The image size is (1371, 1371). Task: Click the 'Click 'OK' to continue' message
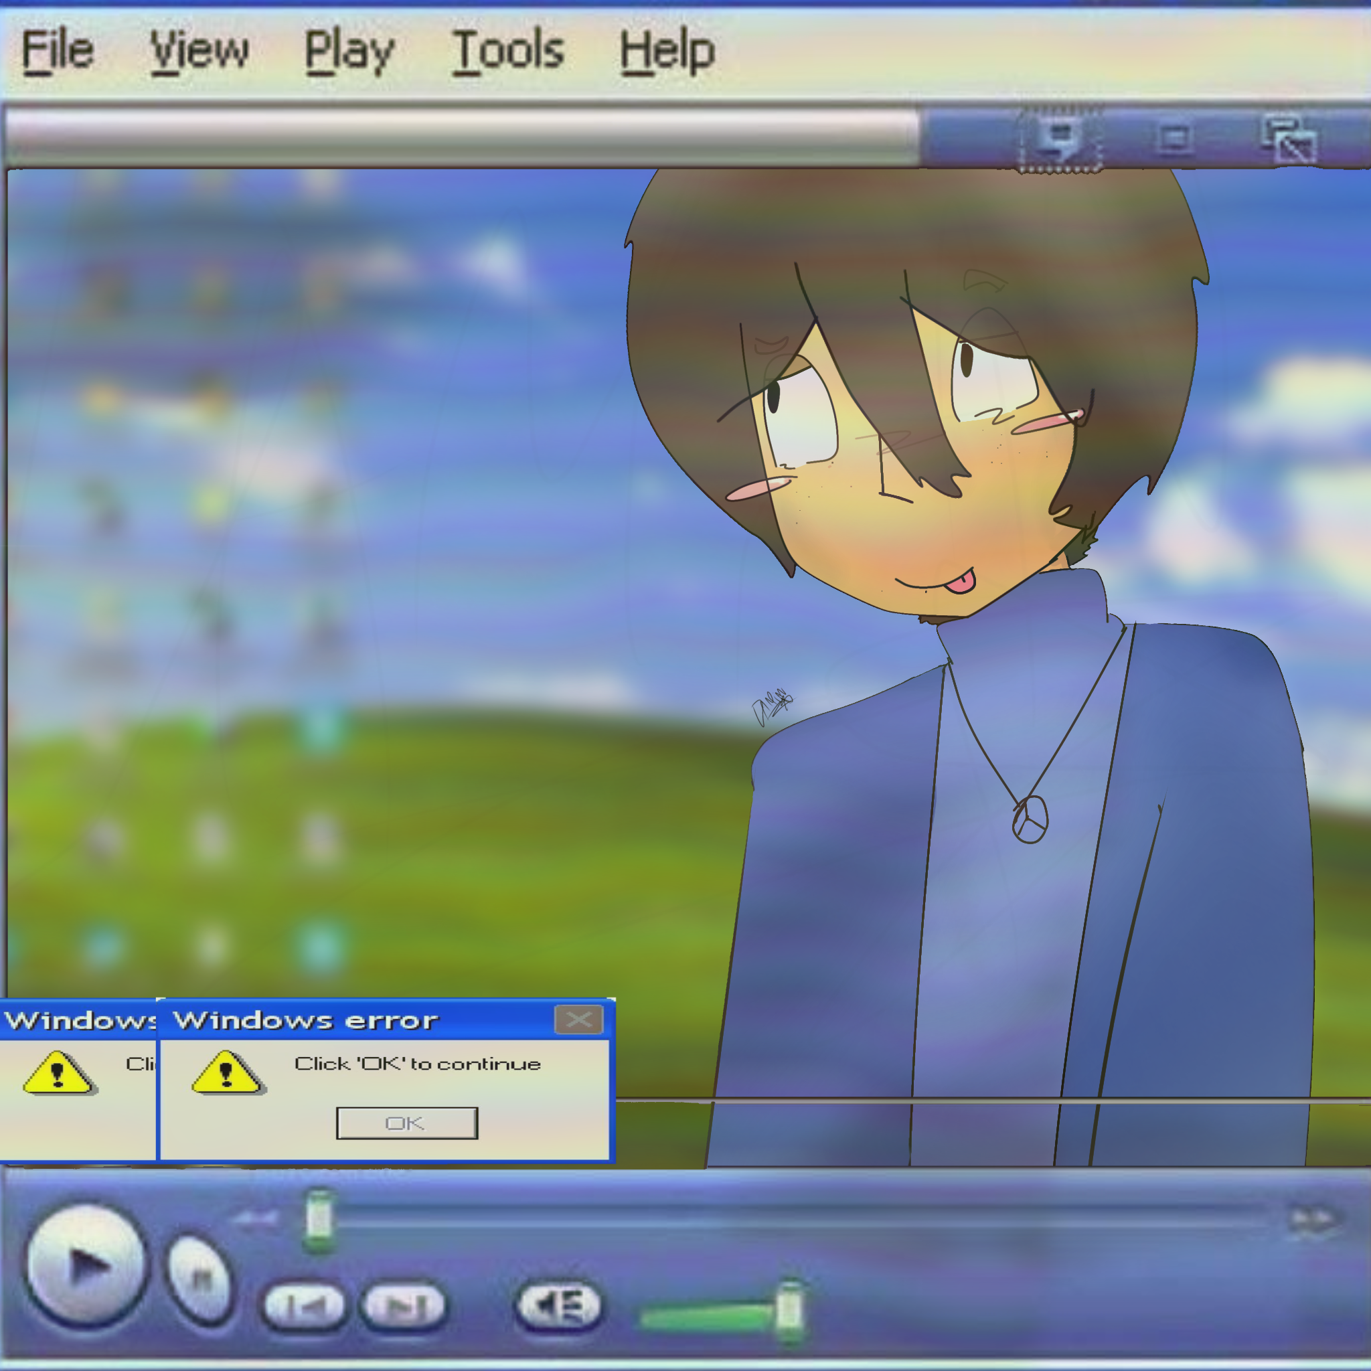[x=417, y=1064]
